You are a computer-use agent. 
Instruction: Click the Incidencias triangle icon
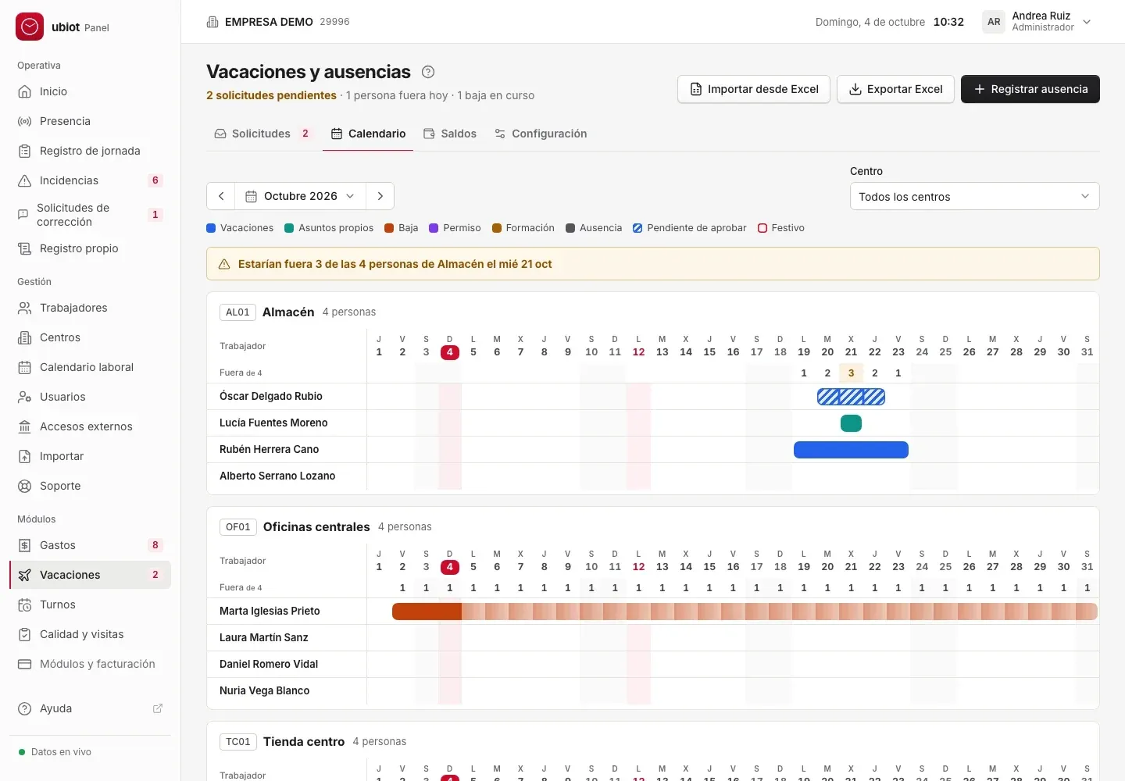(x=25, y=180)
